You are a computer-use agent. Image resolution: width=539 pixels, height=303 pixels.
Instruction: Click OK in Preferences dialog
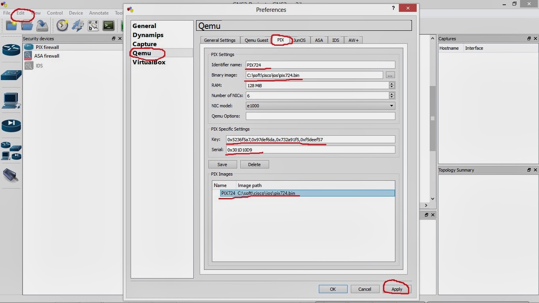(x=333, y=289)
